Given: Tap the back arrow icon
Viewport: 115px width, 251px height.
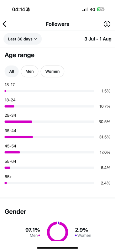Looking at the screenshot, I should click(x=4, y=24).
